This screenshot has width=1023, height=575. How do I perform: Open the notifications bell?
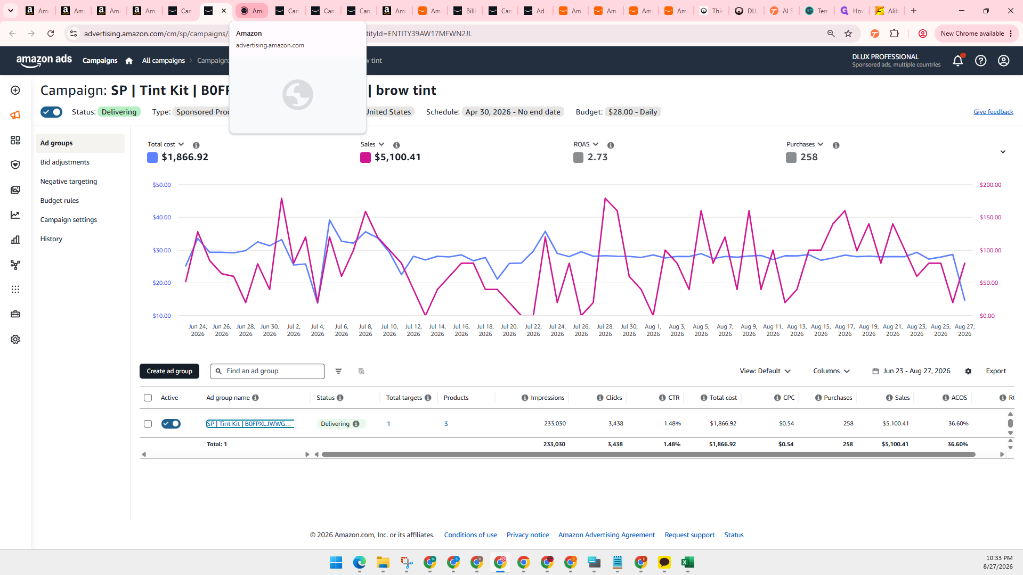(x=957, y=61)
